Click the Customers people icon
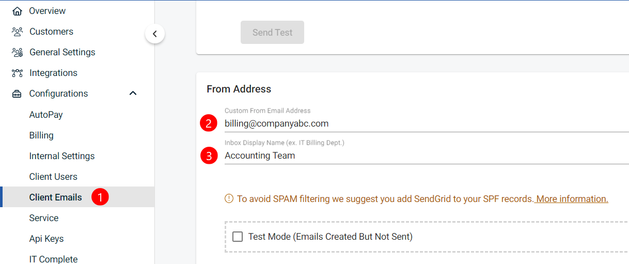 (x=17, y=32)
